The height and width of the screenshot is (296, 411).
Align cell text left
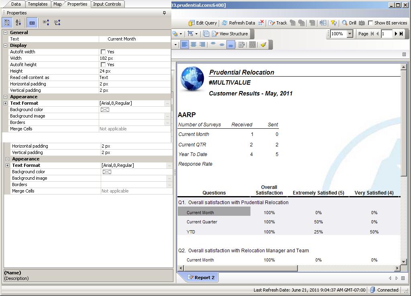[185, 45]
